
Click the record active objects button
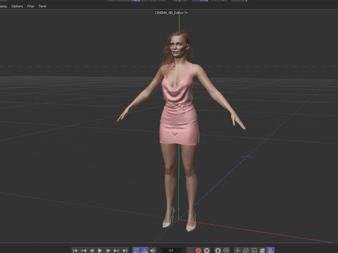190,250
